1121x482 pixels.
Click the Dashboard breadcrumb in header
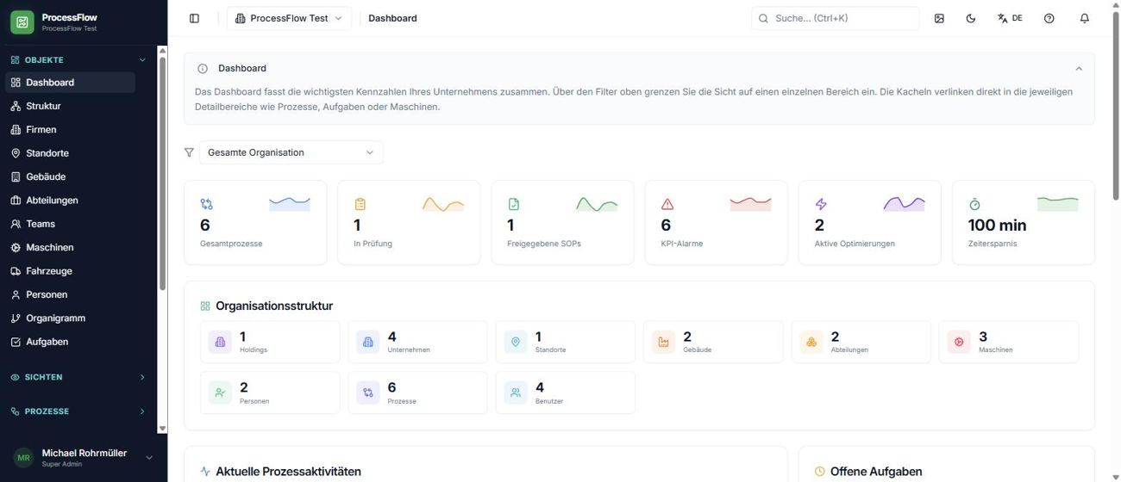[392, 18]
